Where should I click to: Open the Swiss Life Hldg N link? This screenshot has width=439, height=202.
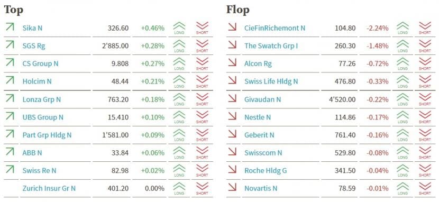[271, 81]
